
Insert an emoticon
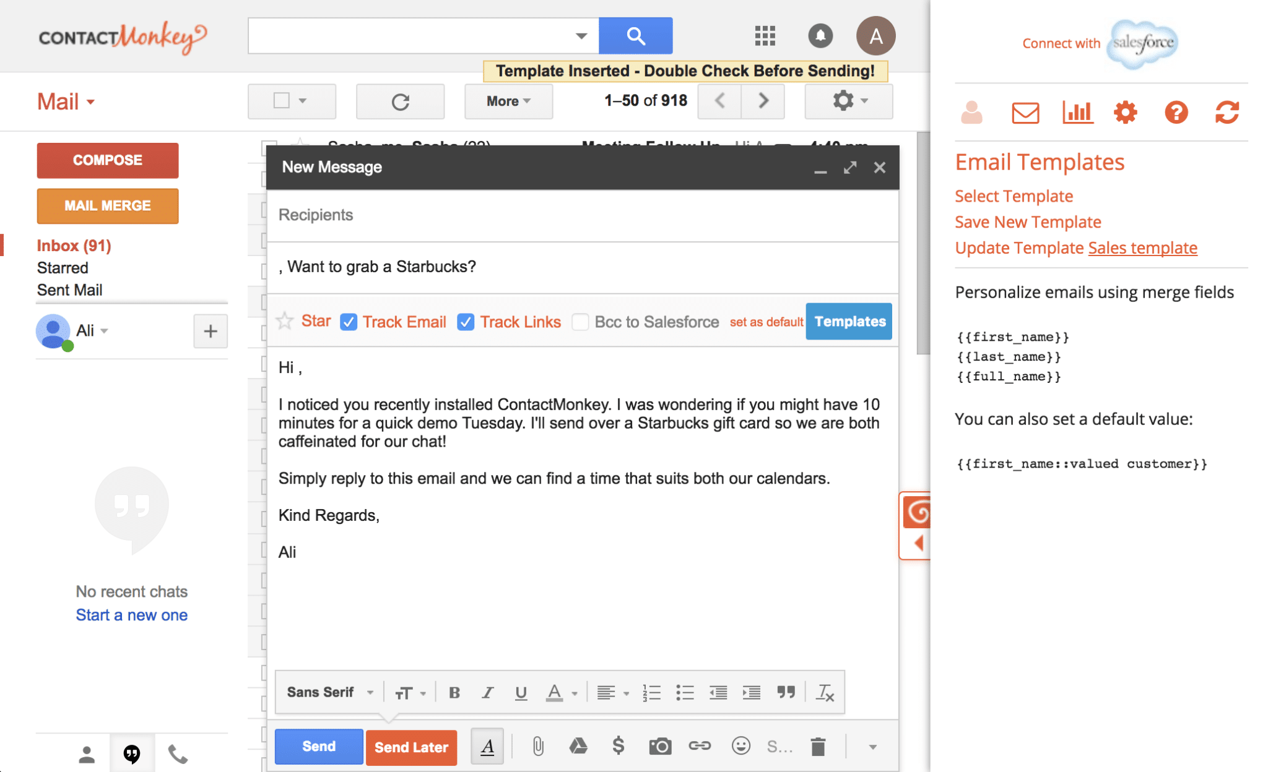tap(740, 746)
